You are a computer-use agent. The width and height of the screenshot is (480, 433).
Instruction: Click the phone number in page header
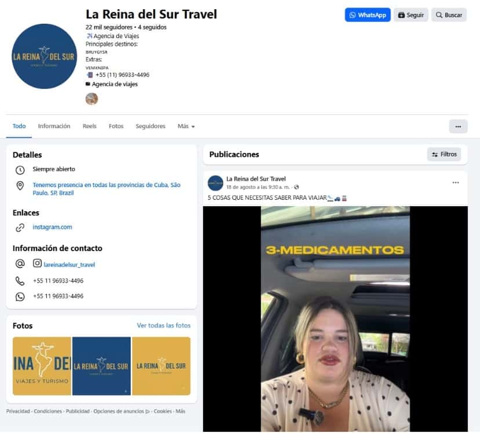tap(122, 75)
